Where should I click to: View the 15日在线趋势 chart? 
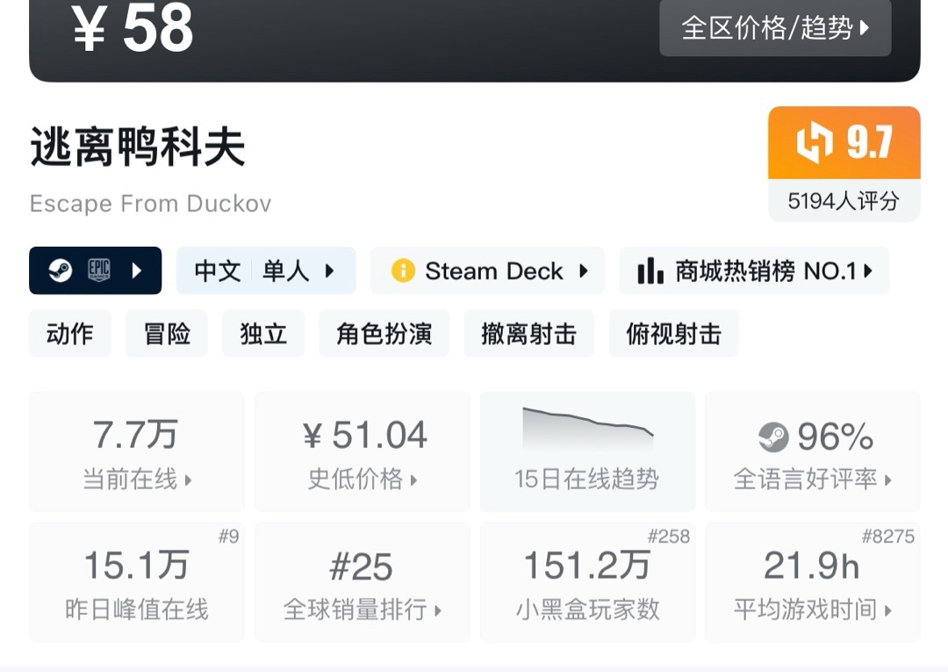click(x=587, y=451)
